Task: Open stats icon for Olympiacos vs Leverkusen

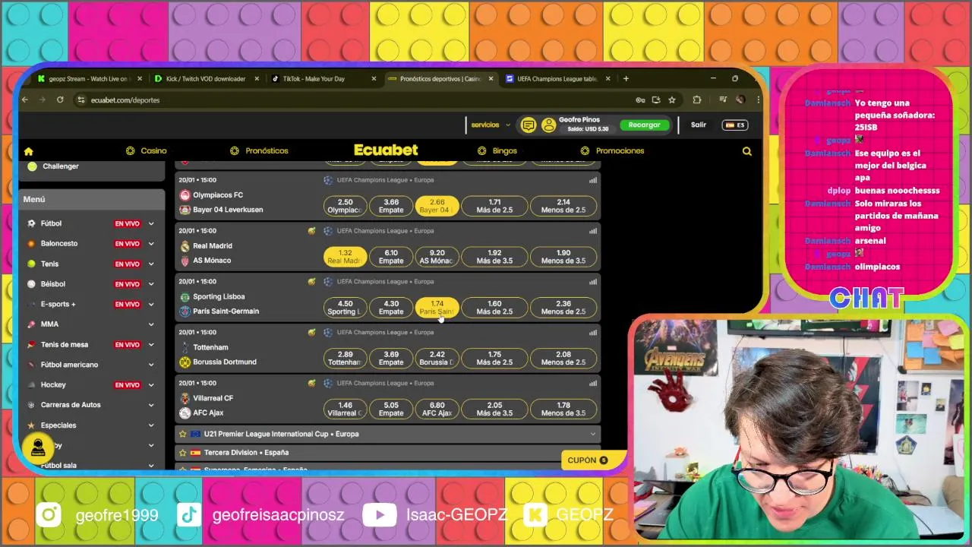Action: pos(593,180)
